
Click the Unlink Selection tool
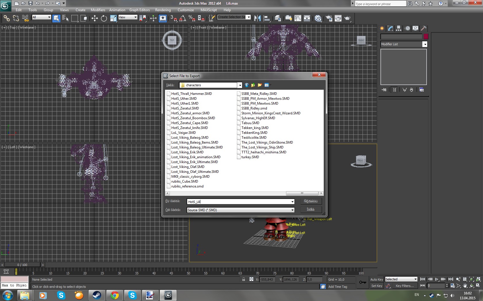(16, 18)
